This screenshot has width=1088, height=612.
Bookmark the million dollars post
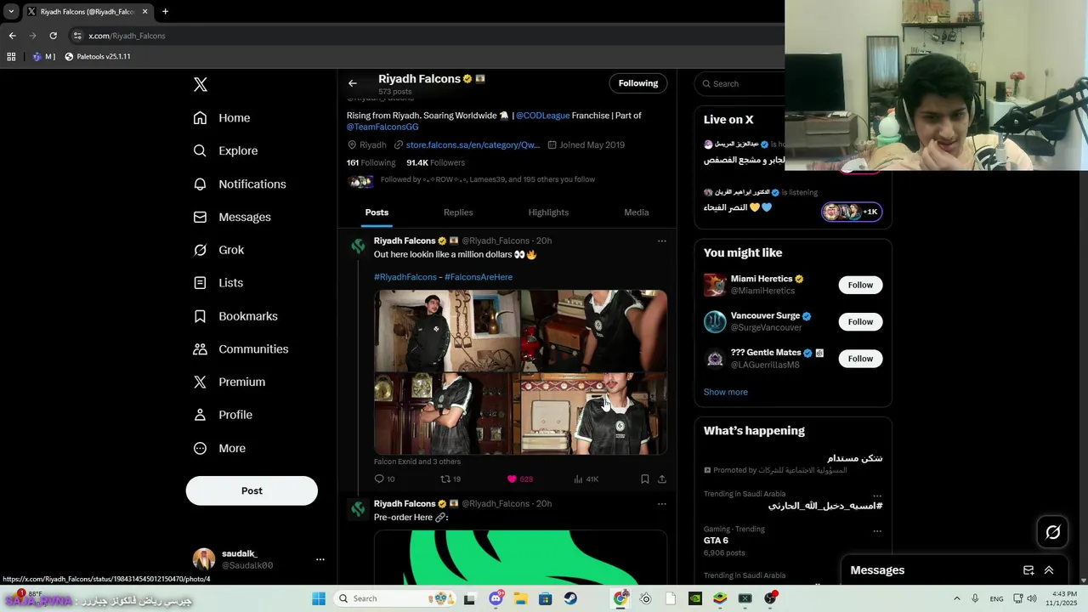pos(644,479)
